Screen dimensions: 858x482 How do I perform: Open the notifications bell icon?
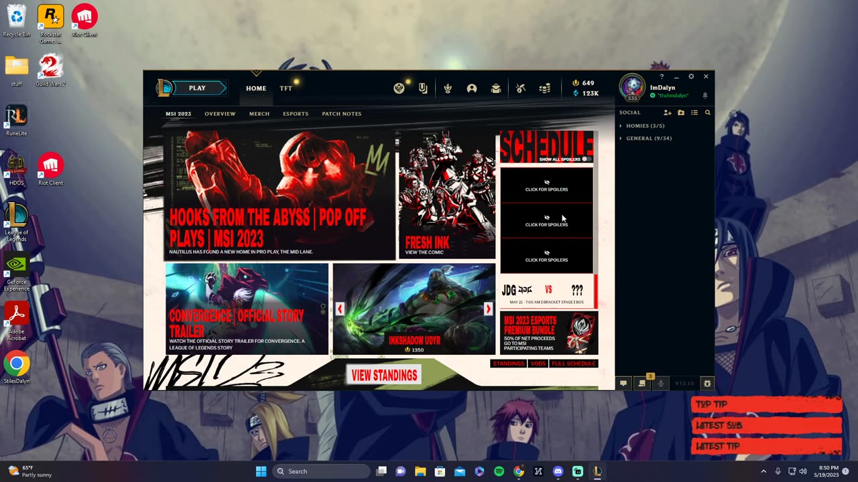pos(705,95)
